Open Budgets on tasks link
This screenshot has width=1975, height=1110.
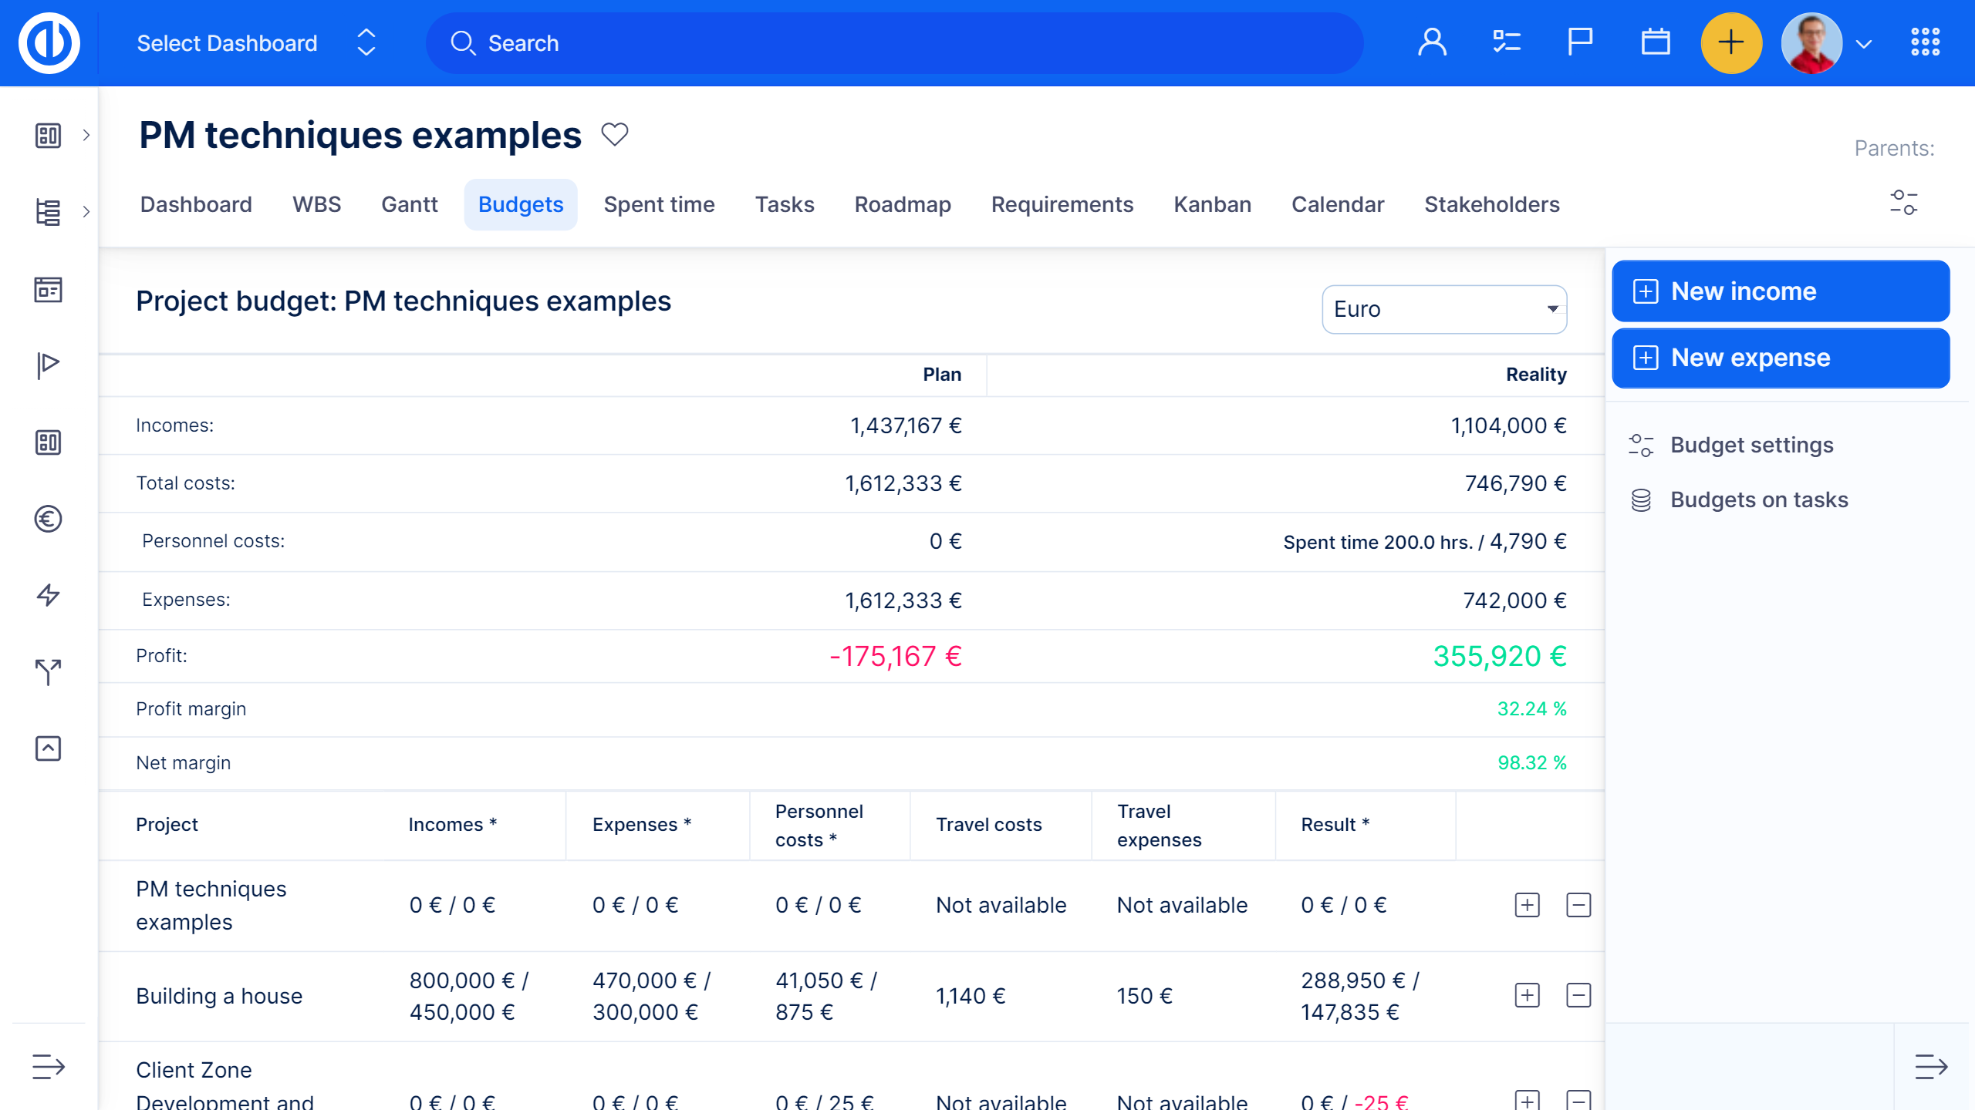click(1759, 499)
